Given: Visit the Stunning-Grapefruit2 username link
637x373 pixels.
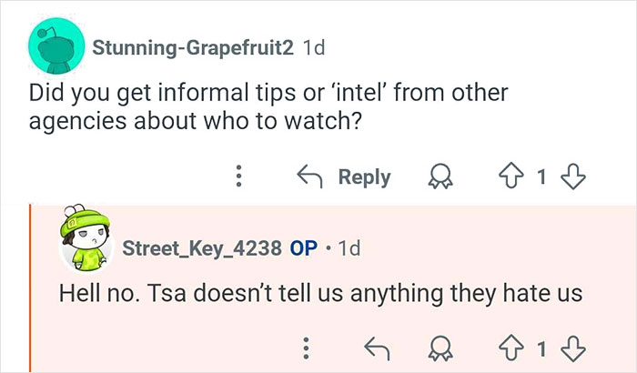Looking at the screenshot, I should tap(194, 48).
